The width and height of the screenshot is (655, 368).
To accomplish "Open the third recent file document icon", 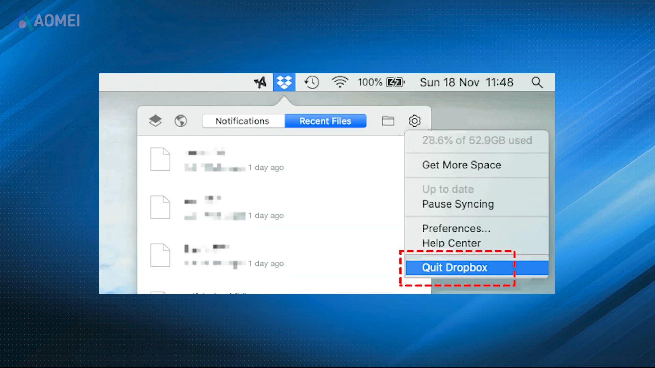I will pos(160,255).
